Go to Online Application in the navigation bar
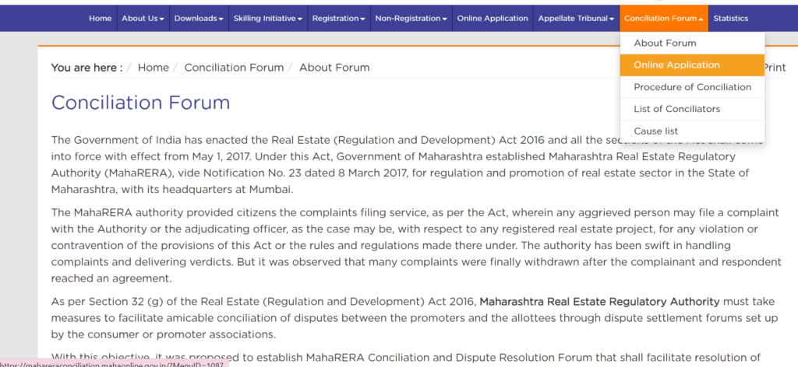 click(x=493, y=19)
